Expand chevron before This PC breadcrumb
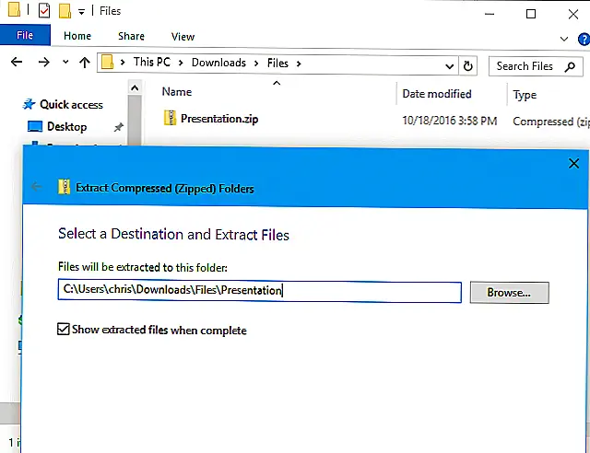Screen dimensions: 590x453 point(123,63)
